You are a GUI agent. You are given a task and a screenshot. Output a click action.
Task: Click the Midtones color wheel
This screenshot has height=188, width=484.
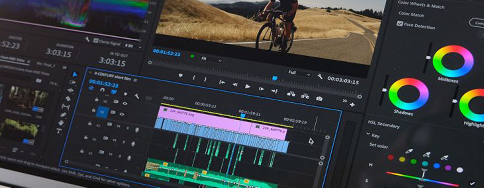[x=453, y=61]
